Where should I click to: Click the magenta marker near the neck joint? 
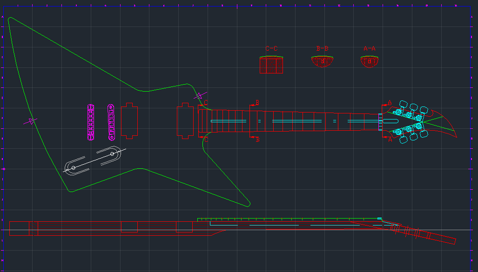199,96
